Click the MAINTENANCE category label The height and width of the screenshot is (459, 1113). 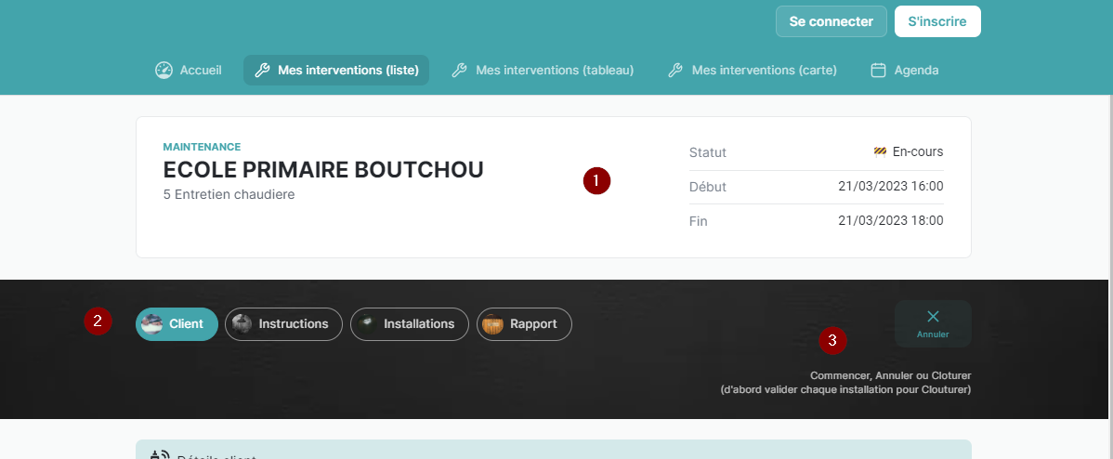202,147
